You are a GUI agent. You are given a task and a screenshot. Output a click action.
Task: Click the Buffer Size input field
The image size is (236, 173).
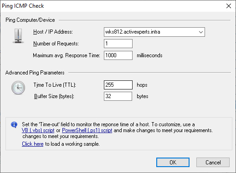[x=118, y=96]
